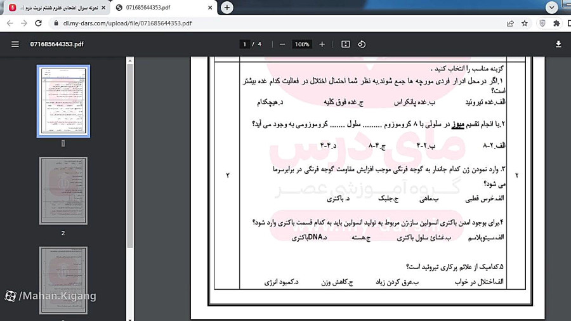Click the red favicon of first tab
Viewport: 571px width, 321px height.
(x=13, y=8)
